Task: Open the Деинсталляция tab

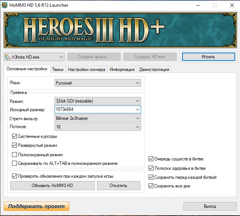Action: 154,69
